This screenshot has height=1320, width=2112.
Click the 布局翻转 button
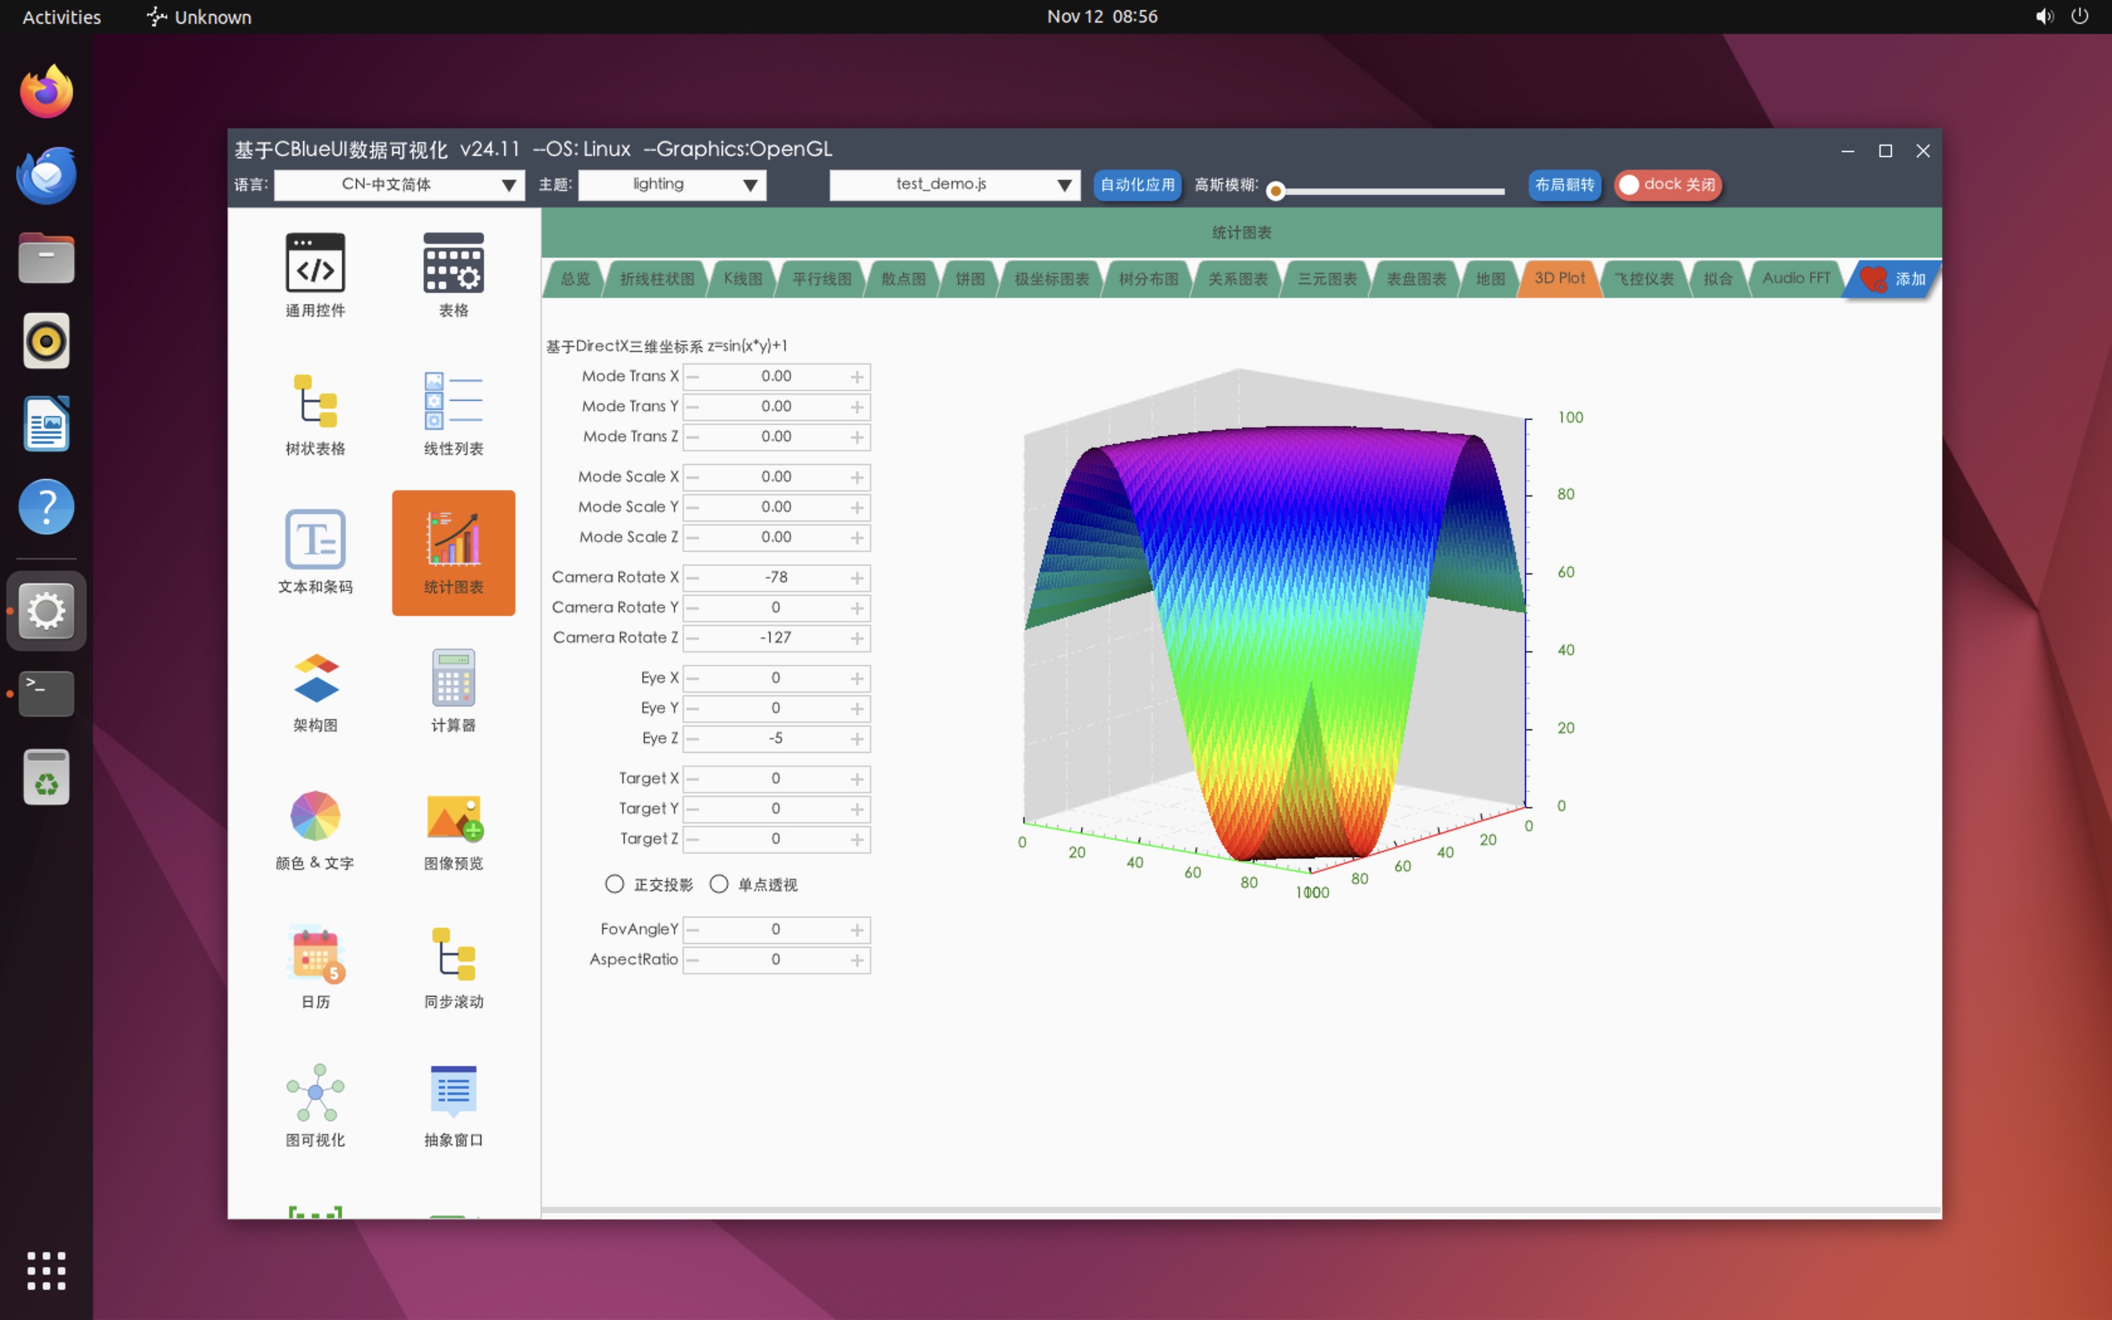click(1564, 185)
